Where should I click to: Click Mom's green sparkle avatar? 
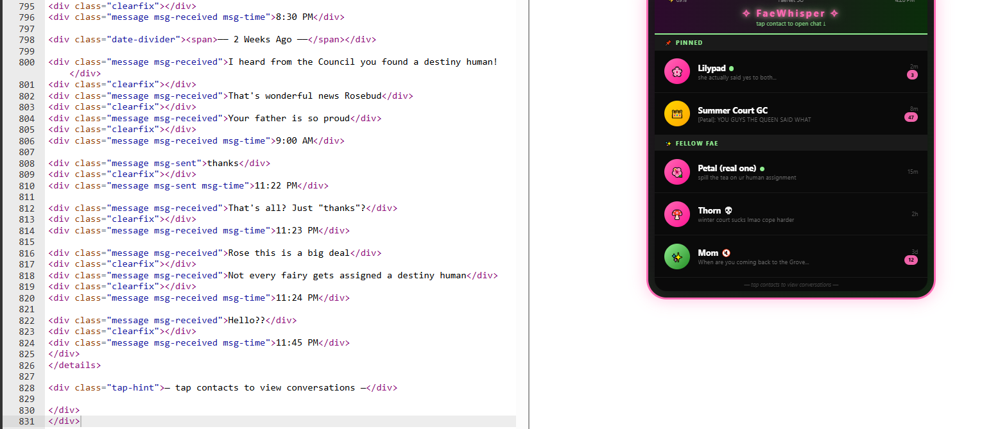click(x=677, y=257)
